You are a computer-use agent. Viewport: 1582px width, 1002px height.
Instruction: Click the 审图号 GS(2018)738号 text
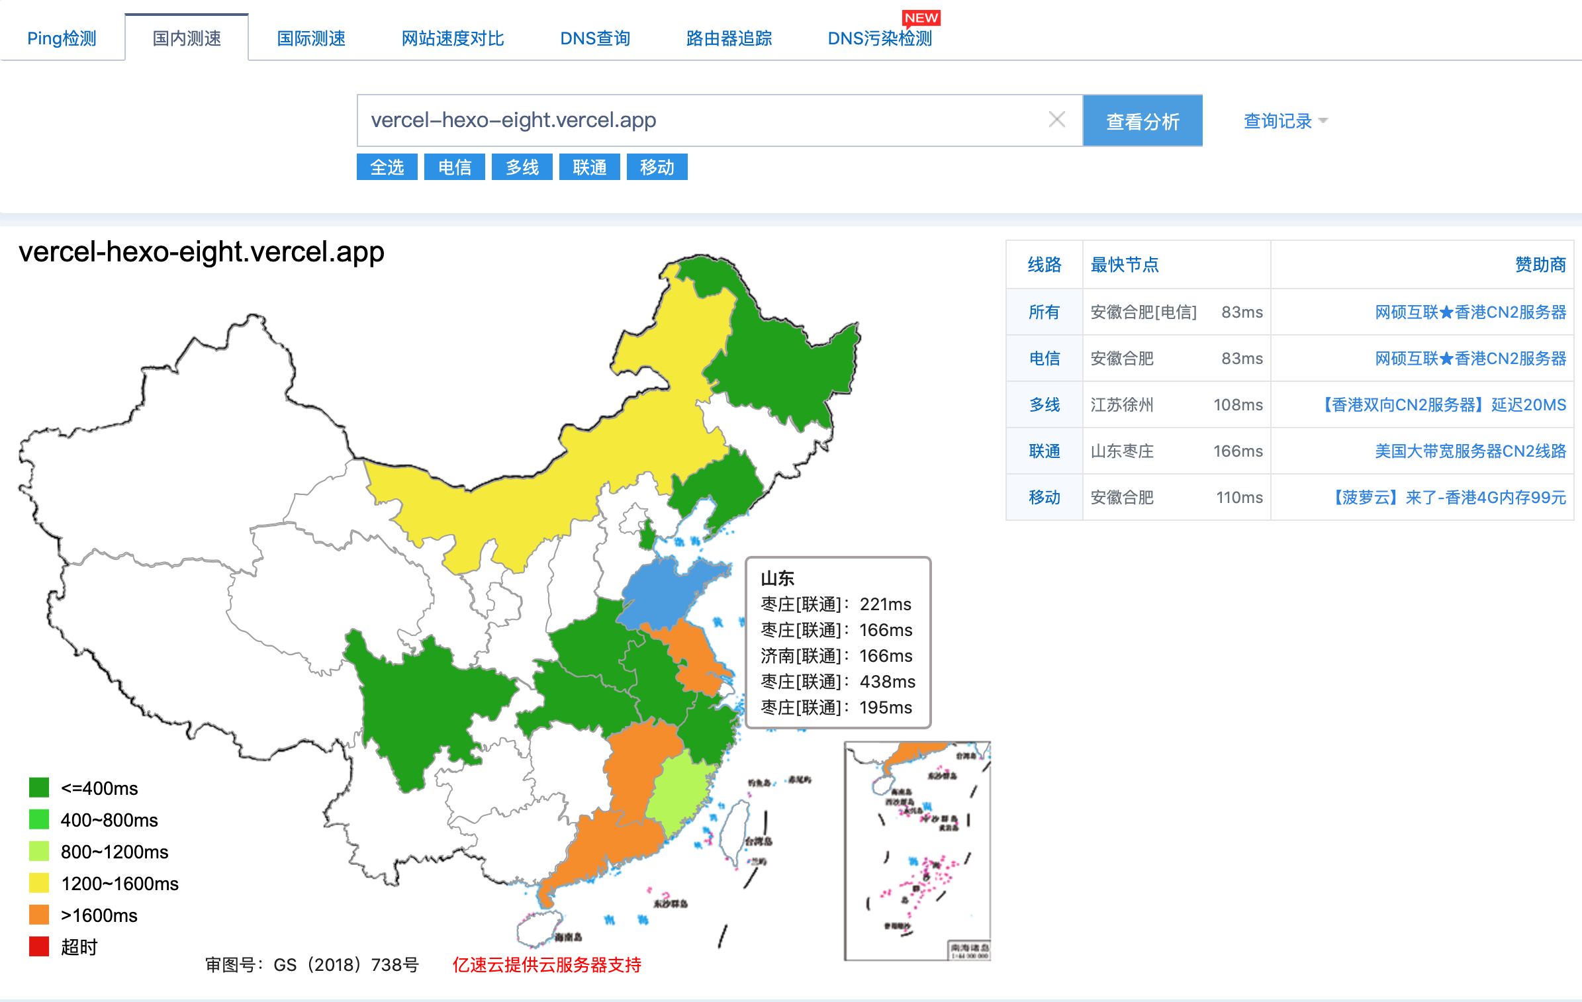[312, 965]
